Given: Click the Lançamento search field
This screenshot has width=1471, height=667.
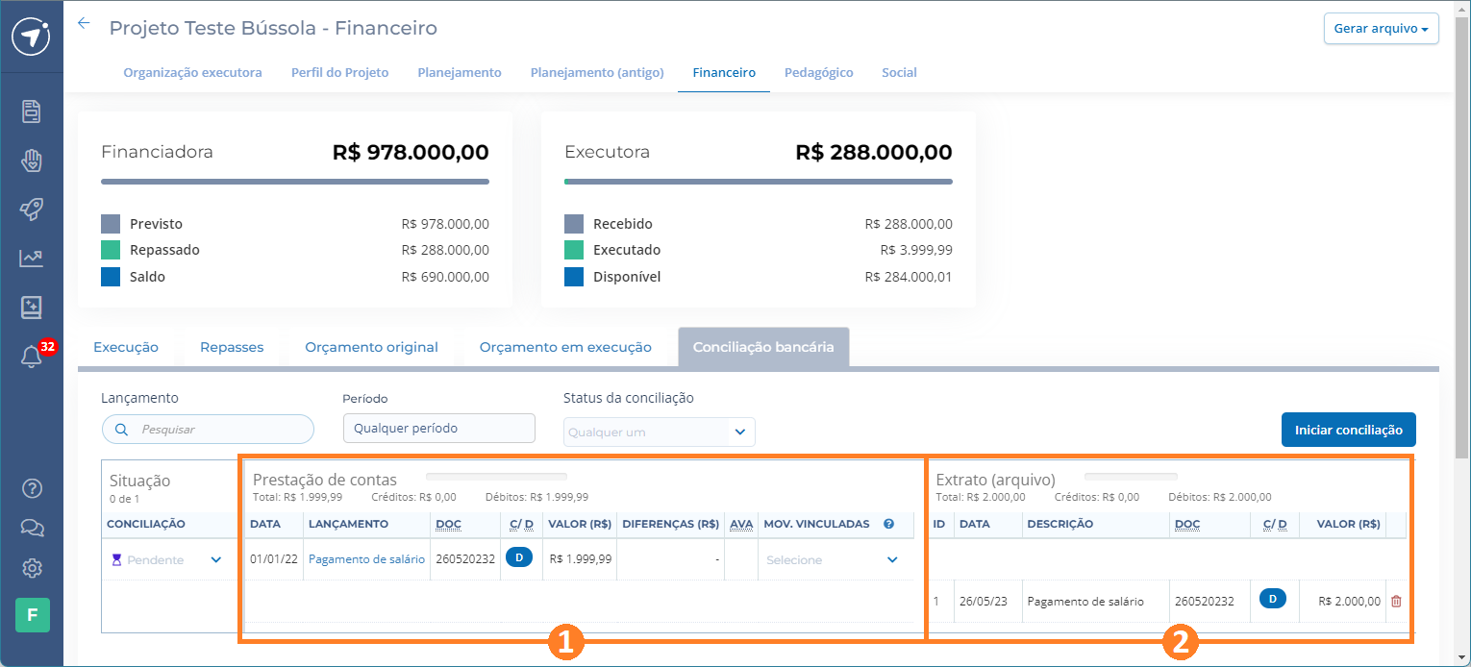Looking at the screenshot, I should 208,430.
